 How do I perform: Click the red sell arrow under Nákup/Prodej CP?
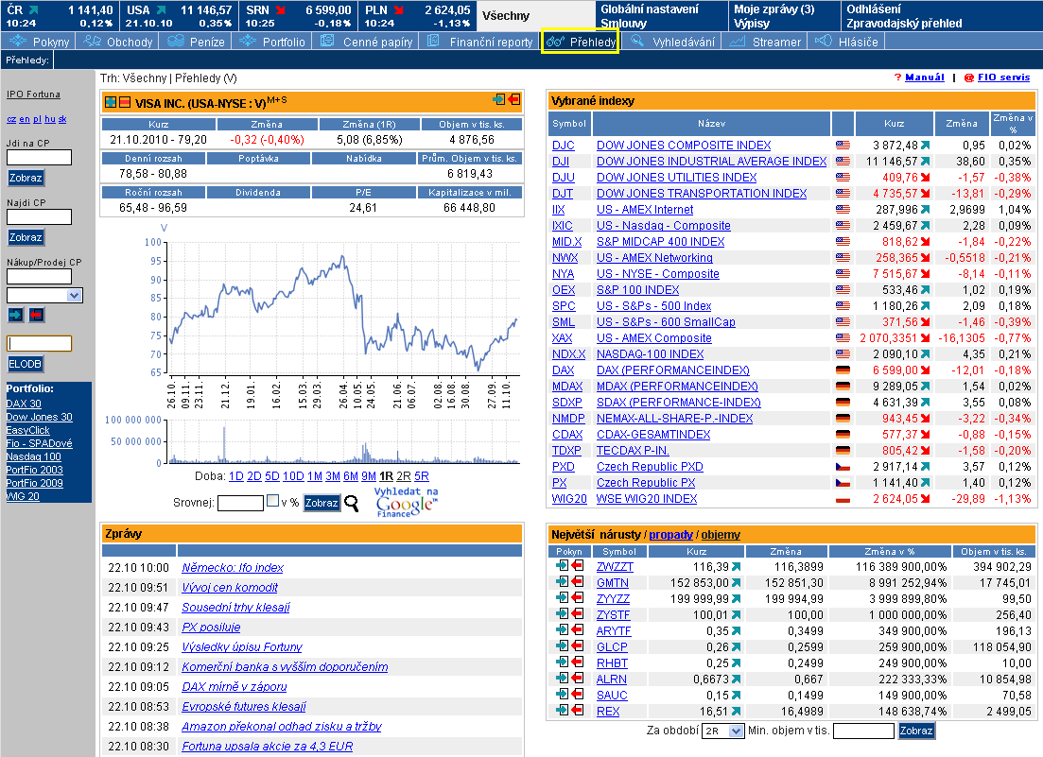pos(37,315)
